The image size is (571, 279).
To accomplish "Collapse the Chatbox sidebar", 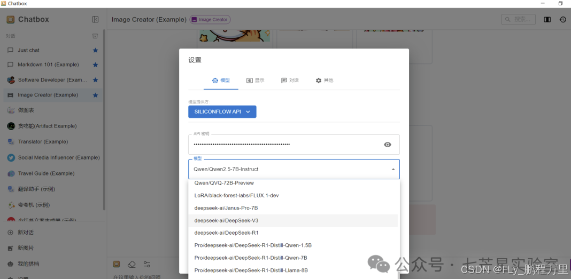I will [x=95, y=20].
